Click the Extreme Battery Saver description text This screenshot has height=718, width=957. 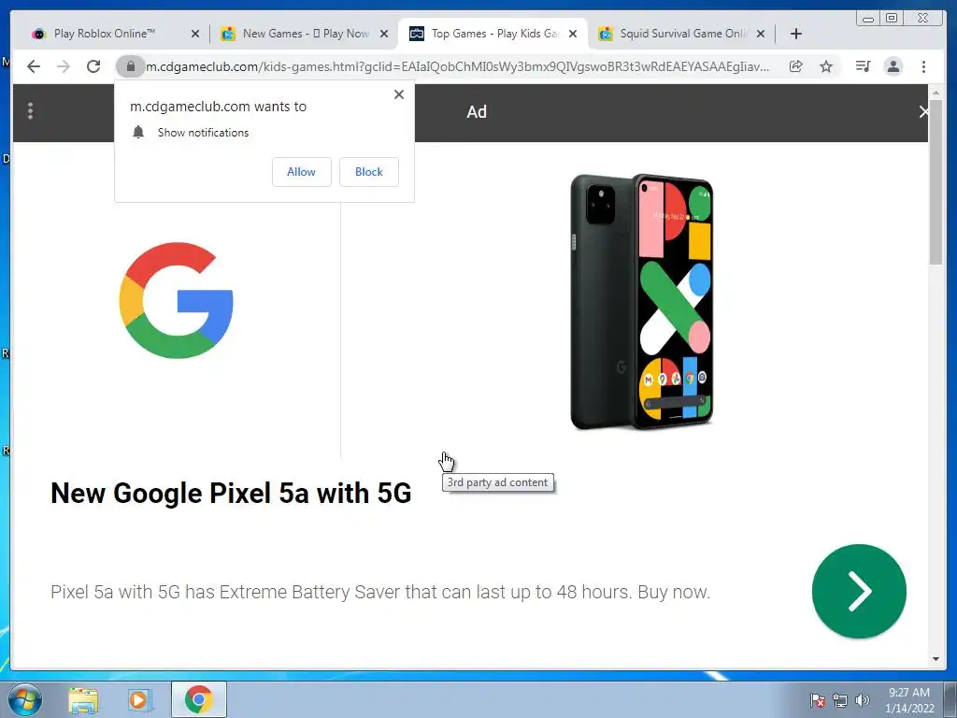tap(380, 592)
